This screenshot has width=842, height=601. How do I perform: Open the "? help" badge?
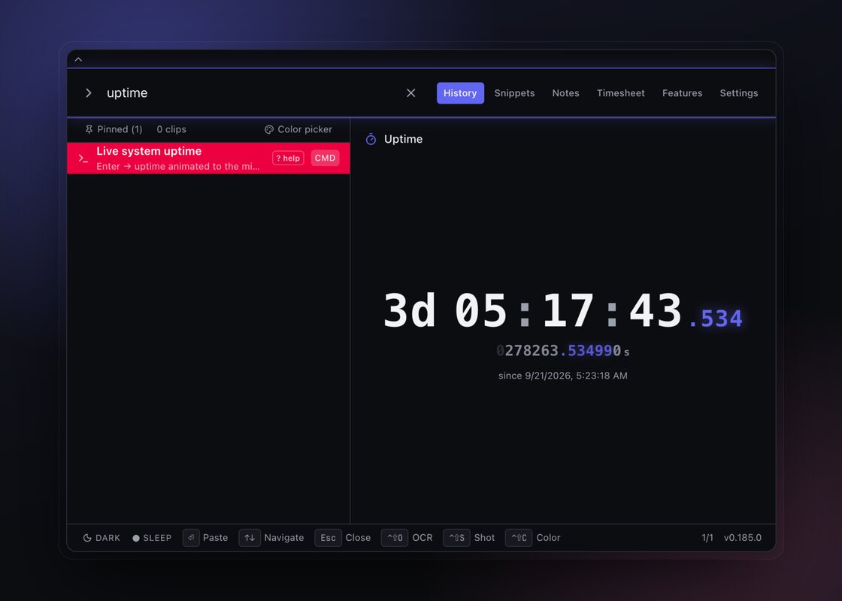[x=288, y=159]
